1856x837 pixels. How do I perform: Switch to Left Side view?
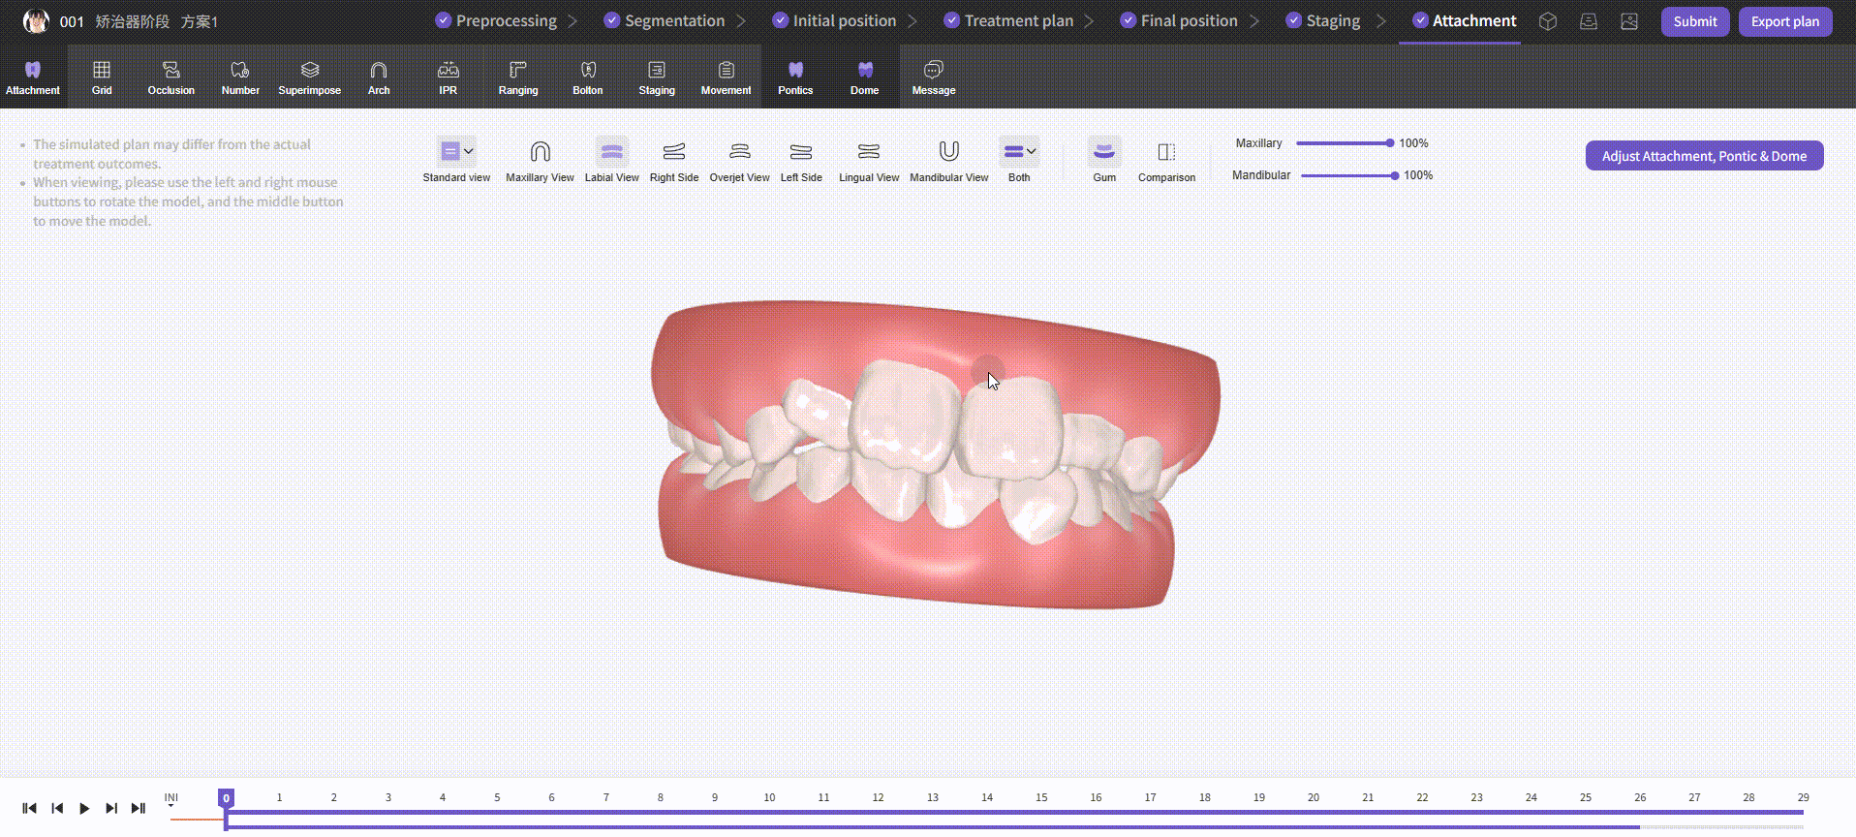tap(801, 160)
